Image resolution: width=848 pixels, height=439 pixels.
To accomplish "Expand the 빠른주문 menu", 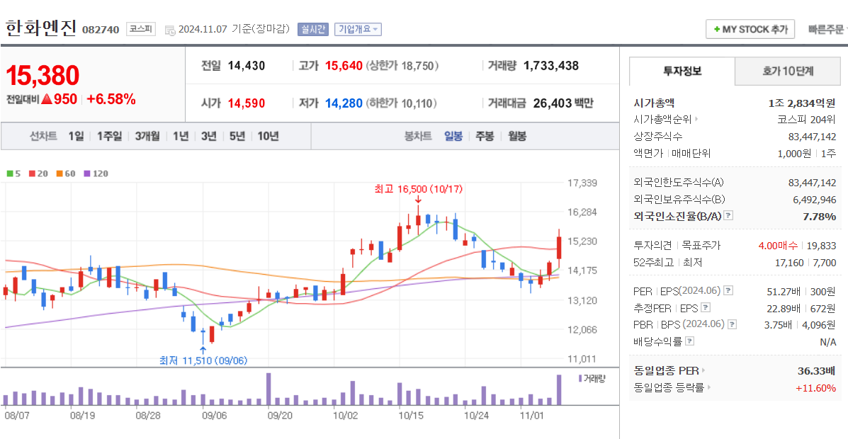I will 826,29.
